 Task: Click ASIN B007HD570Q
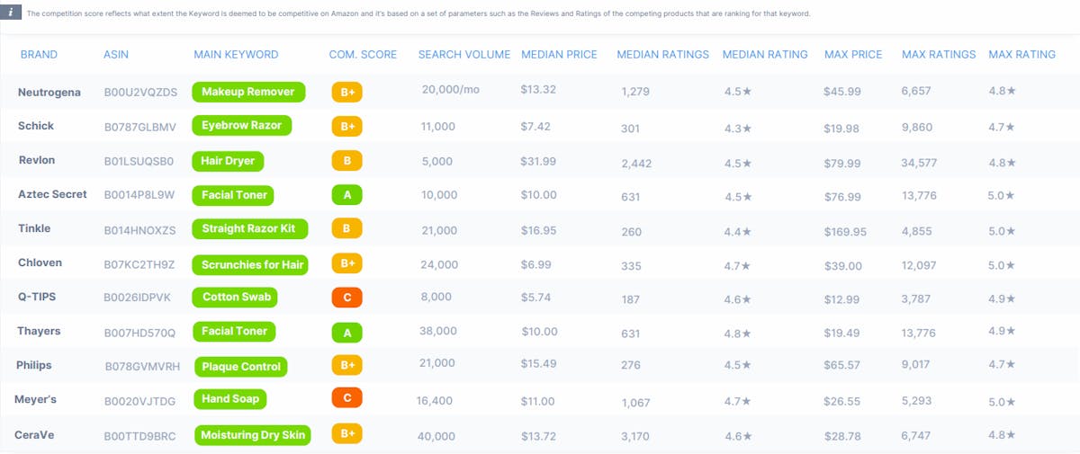[139, 333]
